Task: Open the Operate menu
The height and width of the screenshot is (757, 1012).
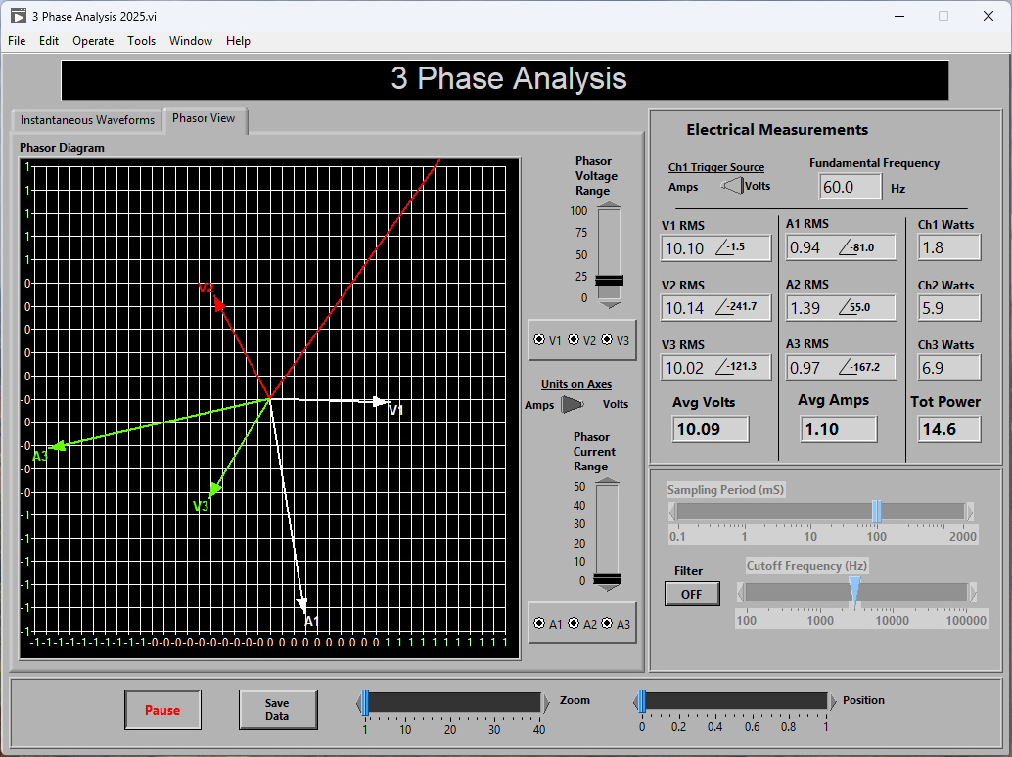Action: 93,41
